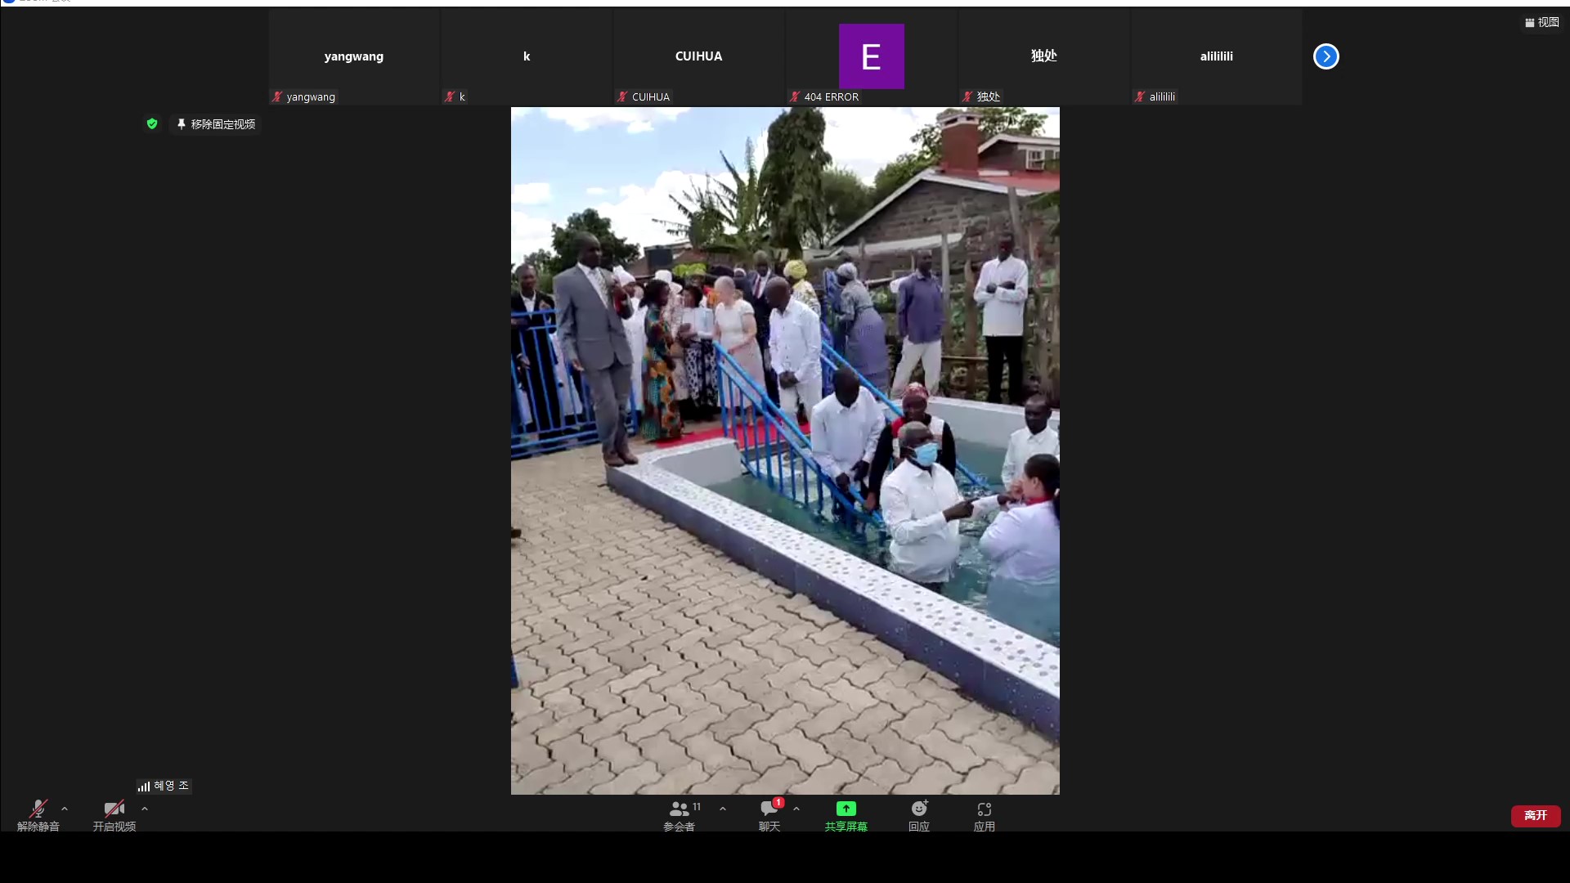
Task: Click the pinned baptism video feed
Action: point(785,450)
